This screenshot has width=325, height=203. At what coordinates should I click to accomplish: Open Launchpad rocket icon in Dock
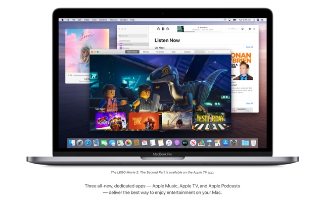[80, 143]
